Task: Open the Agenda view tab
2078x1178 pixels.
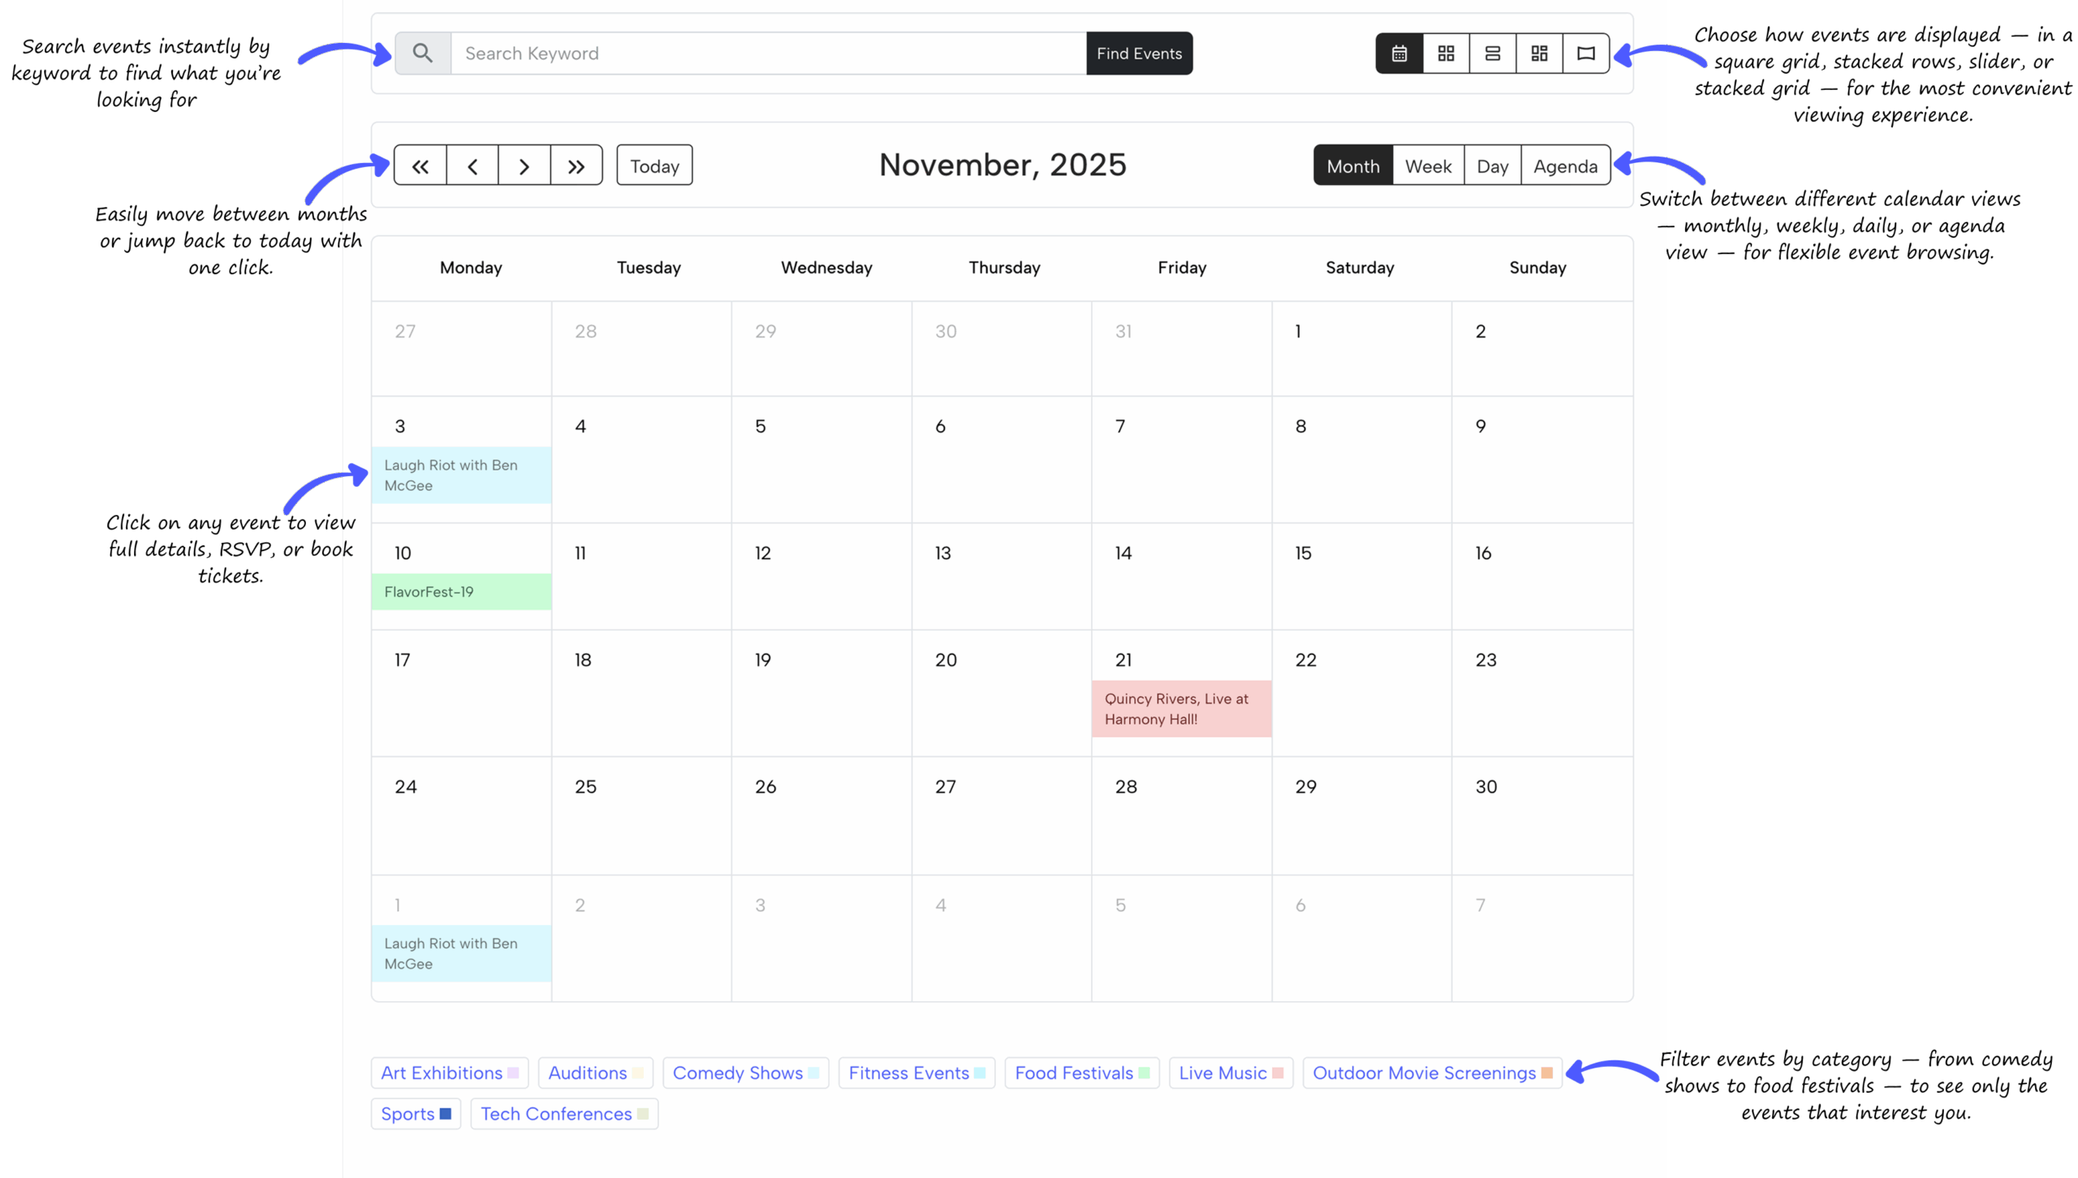Action: (x=1565, y=166)
